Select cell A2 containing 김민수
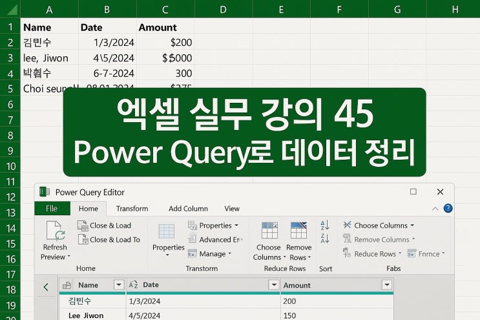 pyautogui.click(x=49, y=42)
